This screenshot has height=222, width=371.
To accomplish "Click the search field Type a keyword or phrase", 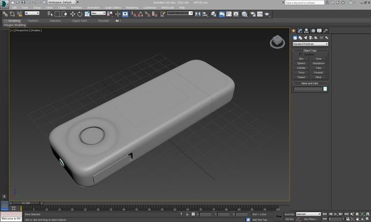I will pos(304,2).
